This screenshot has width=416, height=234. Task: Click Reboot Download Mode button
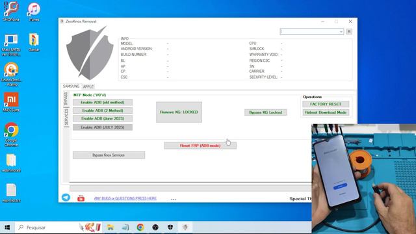pos(326,112)
